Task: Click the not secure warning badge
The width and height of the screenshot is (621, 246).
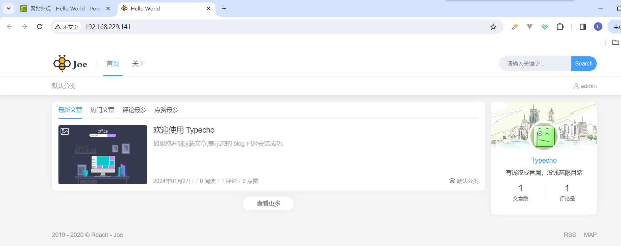Action: tap(67, 27)
